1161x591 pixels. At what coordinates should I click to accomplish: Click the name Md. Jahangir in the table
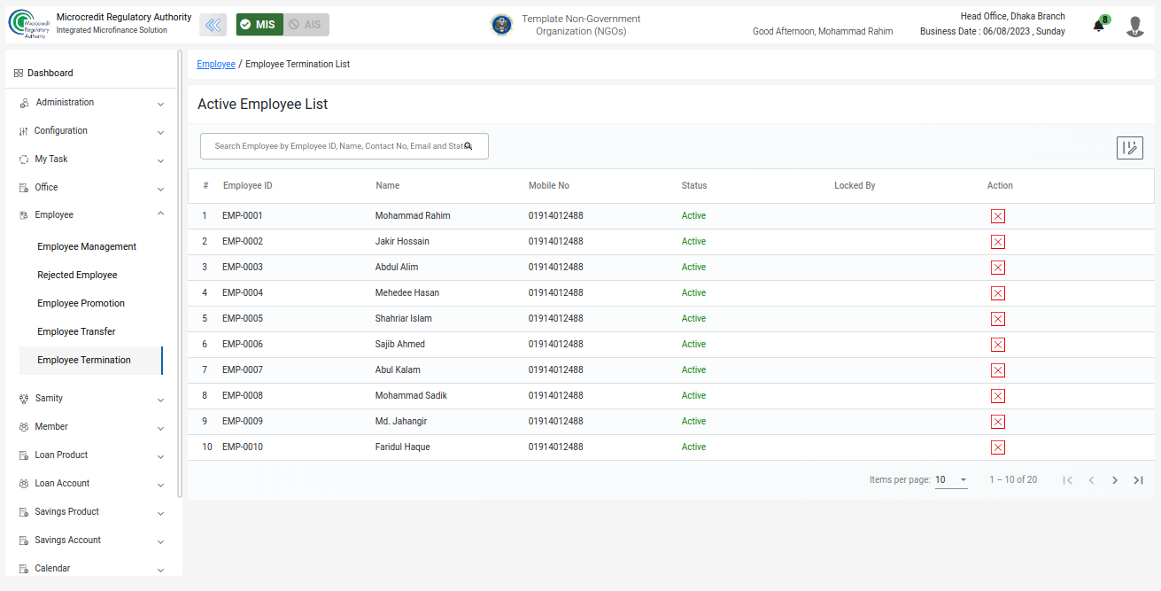click(x=401, y=422)
